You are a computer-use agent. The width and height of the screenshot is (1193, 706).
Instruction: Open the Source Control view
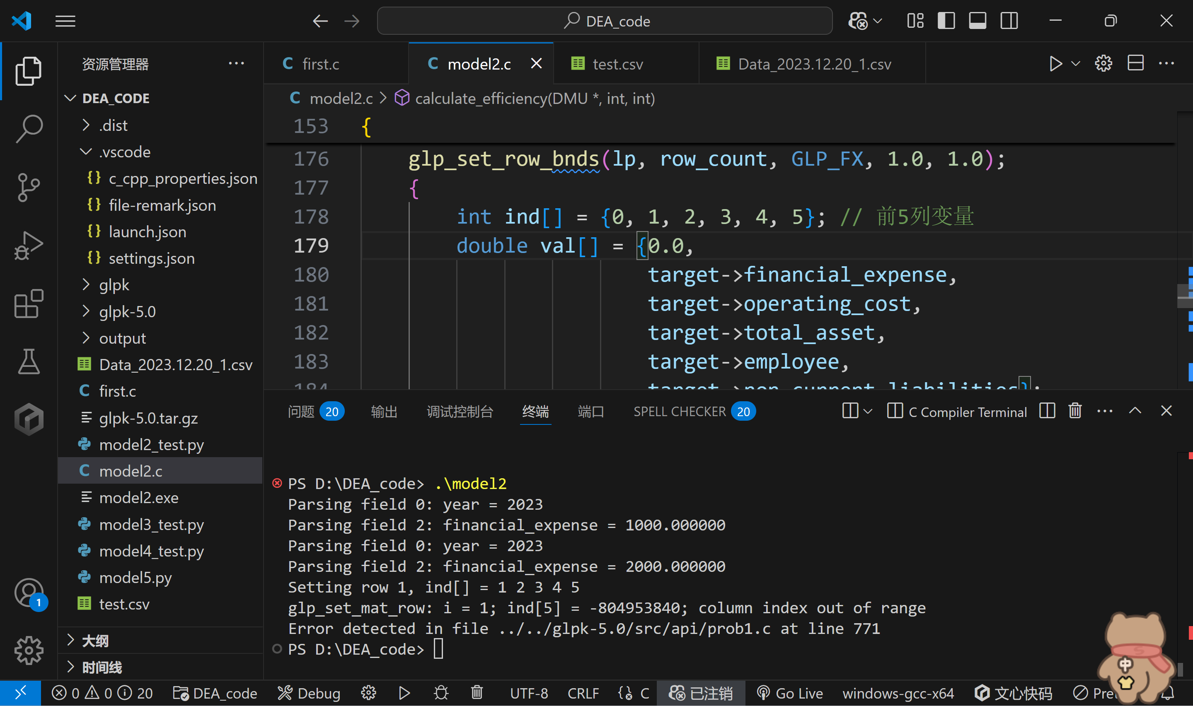tap(29, 187)
